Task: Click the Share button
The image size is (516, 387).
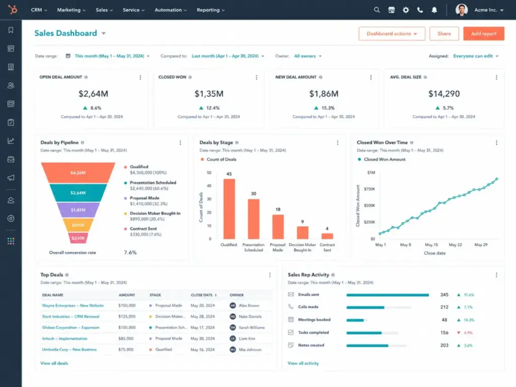Action: pos(444,34)
